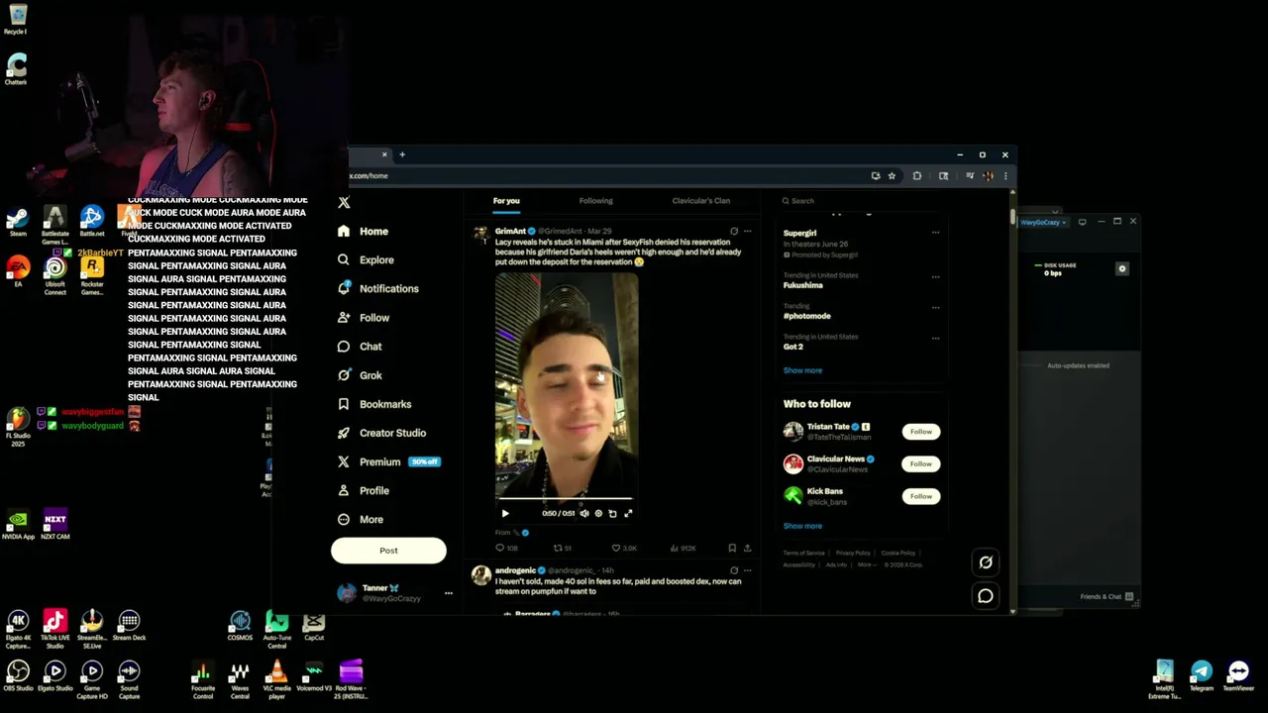
Task: Click Grok explain icon on GrimAnt post
Action: click(x=734, y=231)
